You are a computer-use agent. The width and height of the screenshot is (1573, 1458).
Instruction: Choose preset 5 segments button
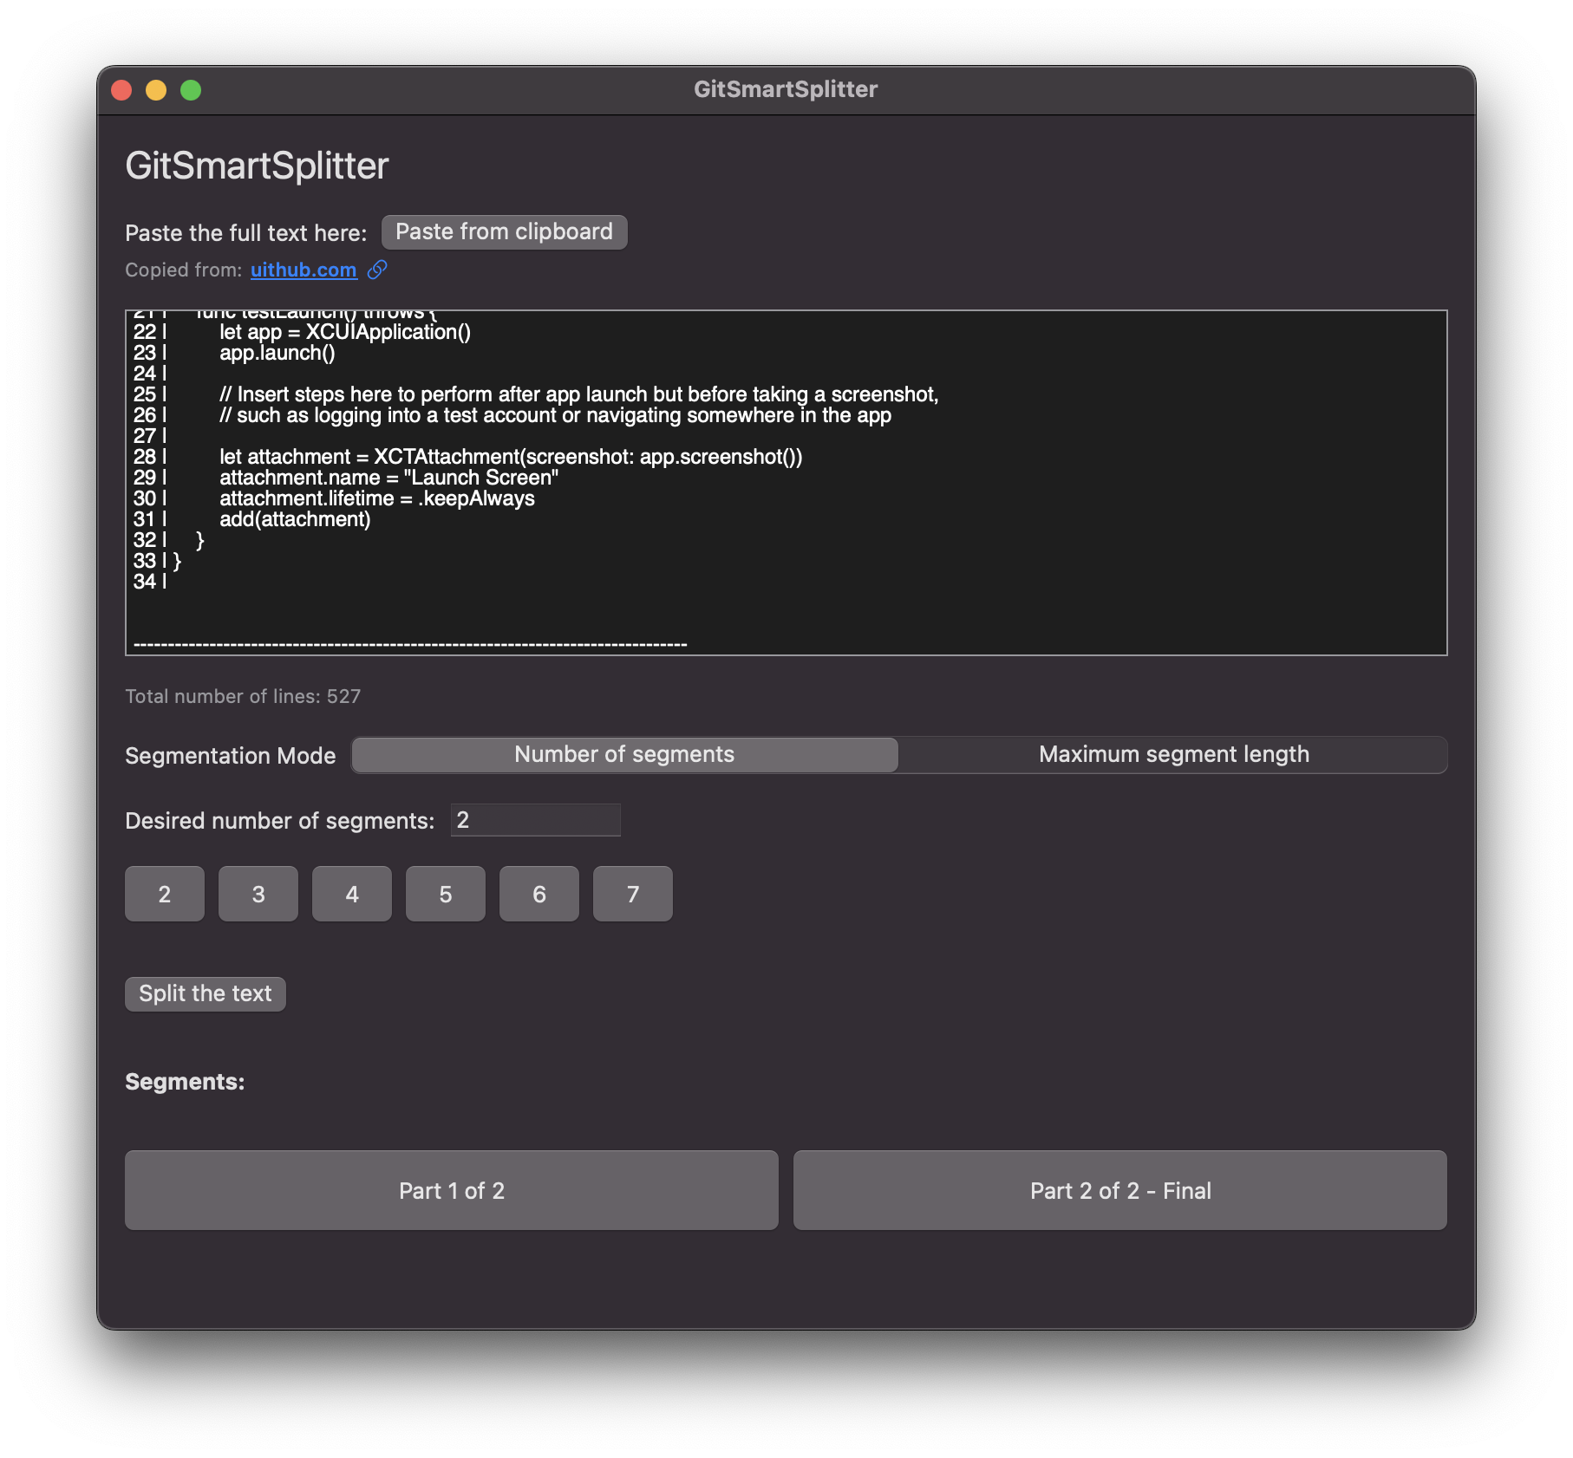[446, 894]
